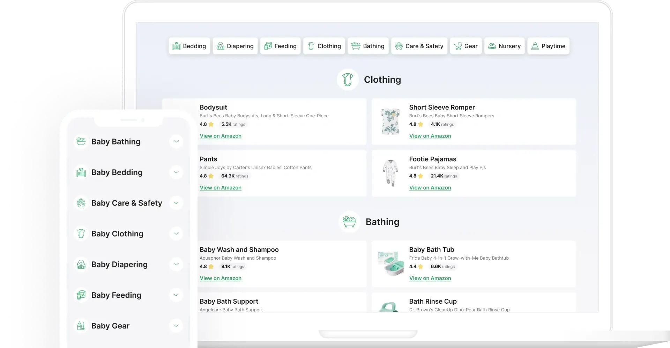
Task: Click the 9.1K ratings badge for Baby Wash
Action: coord(232,266)
